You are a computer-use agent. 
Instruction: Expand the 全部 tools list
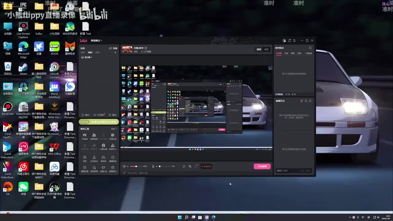pos(114,129)
